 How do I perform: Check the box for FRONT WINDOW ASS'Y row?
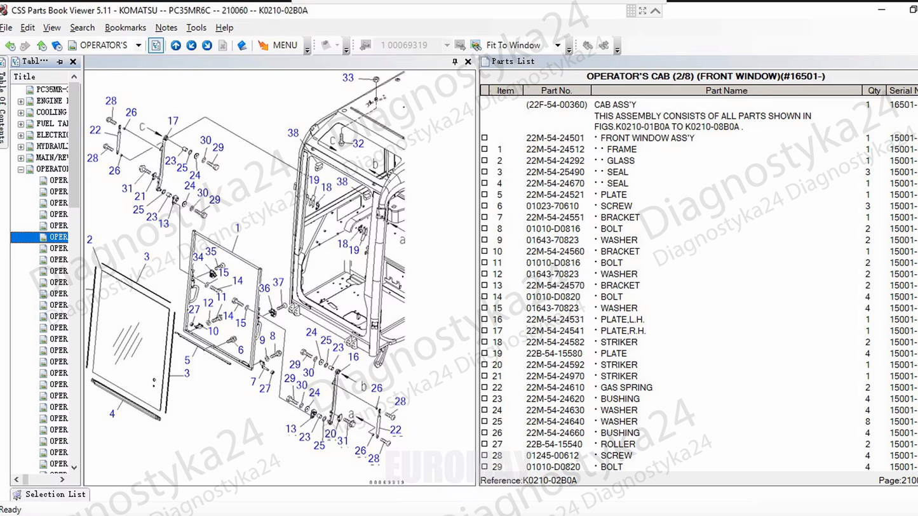485,138
